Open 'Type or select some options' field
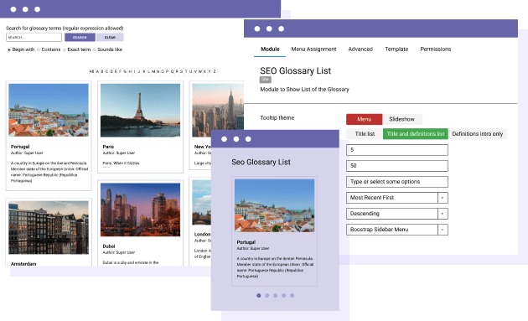The height and width of the screenshot is (321, 528). [x=397, y=182]
